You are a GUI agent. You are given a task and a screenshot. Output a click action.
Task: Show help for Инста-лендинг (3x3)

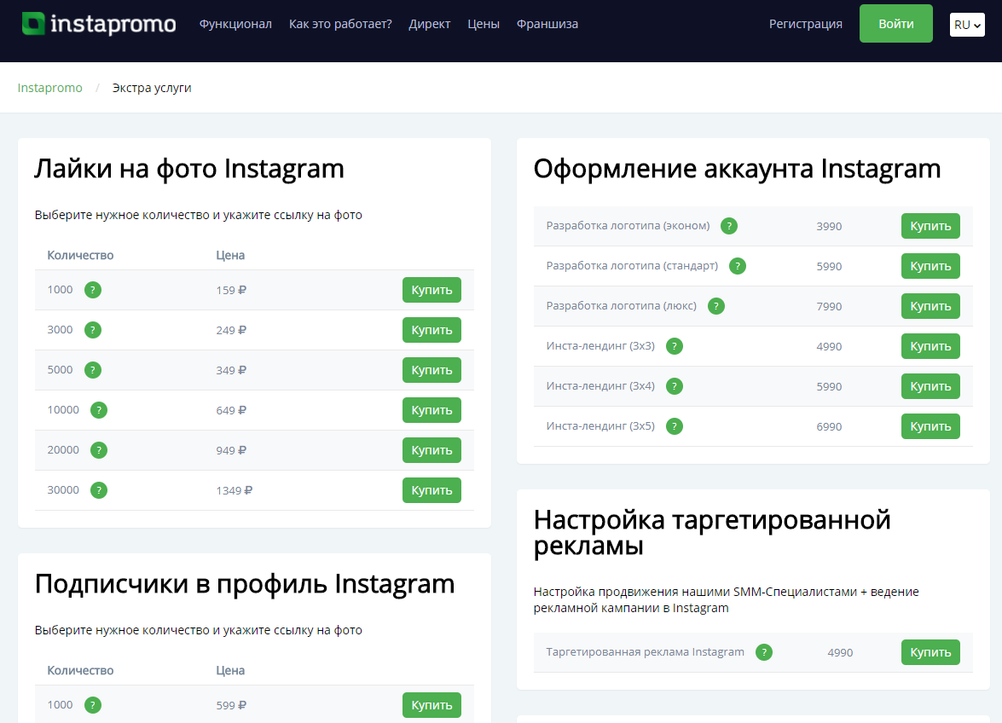(x=675, y=346)
